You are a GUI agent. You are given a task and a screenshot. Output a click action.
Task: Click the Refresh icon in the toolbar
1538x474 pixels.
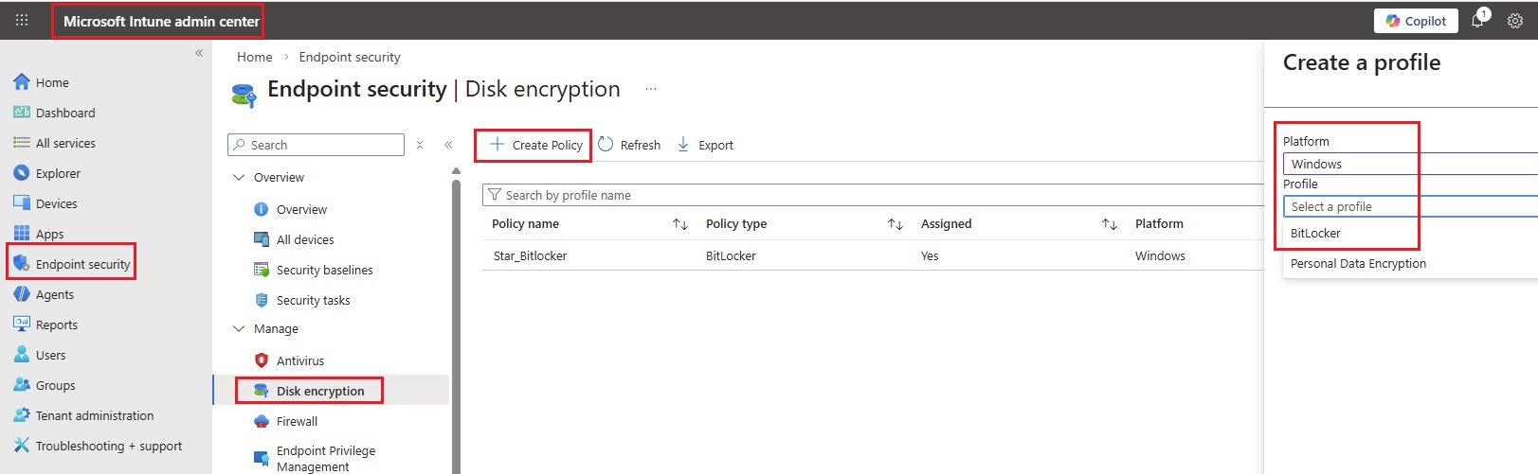pos(606,145)
